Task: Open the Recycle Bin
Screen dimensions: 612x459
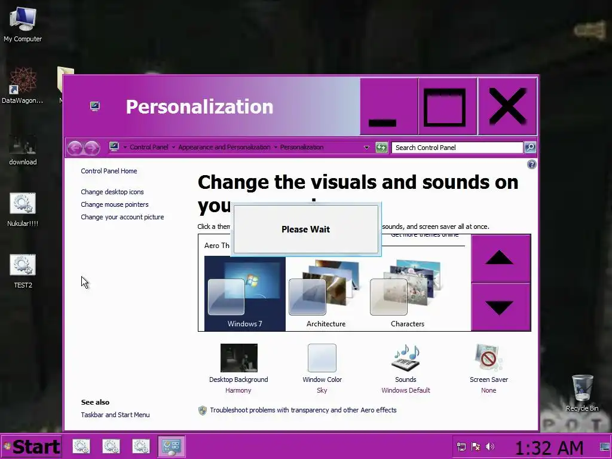Action: point(582,393)
